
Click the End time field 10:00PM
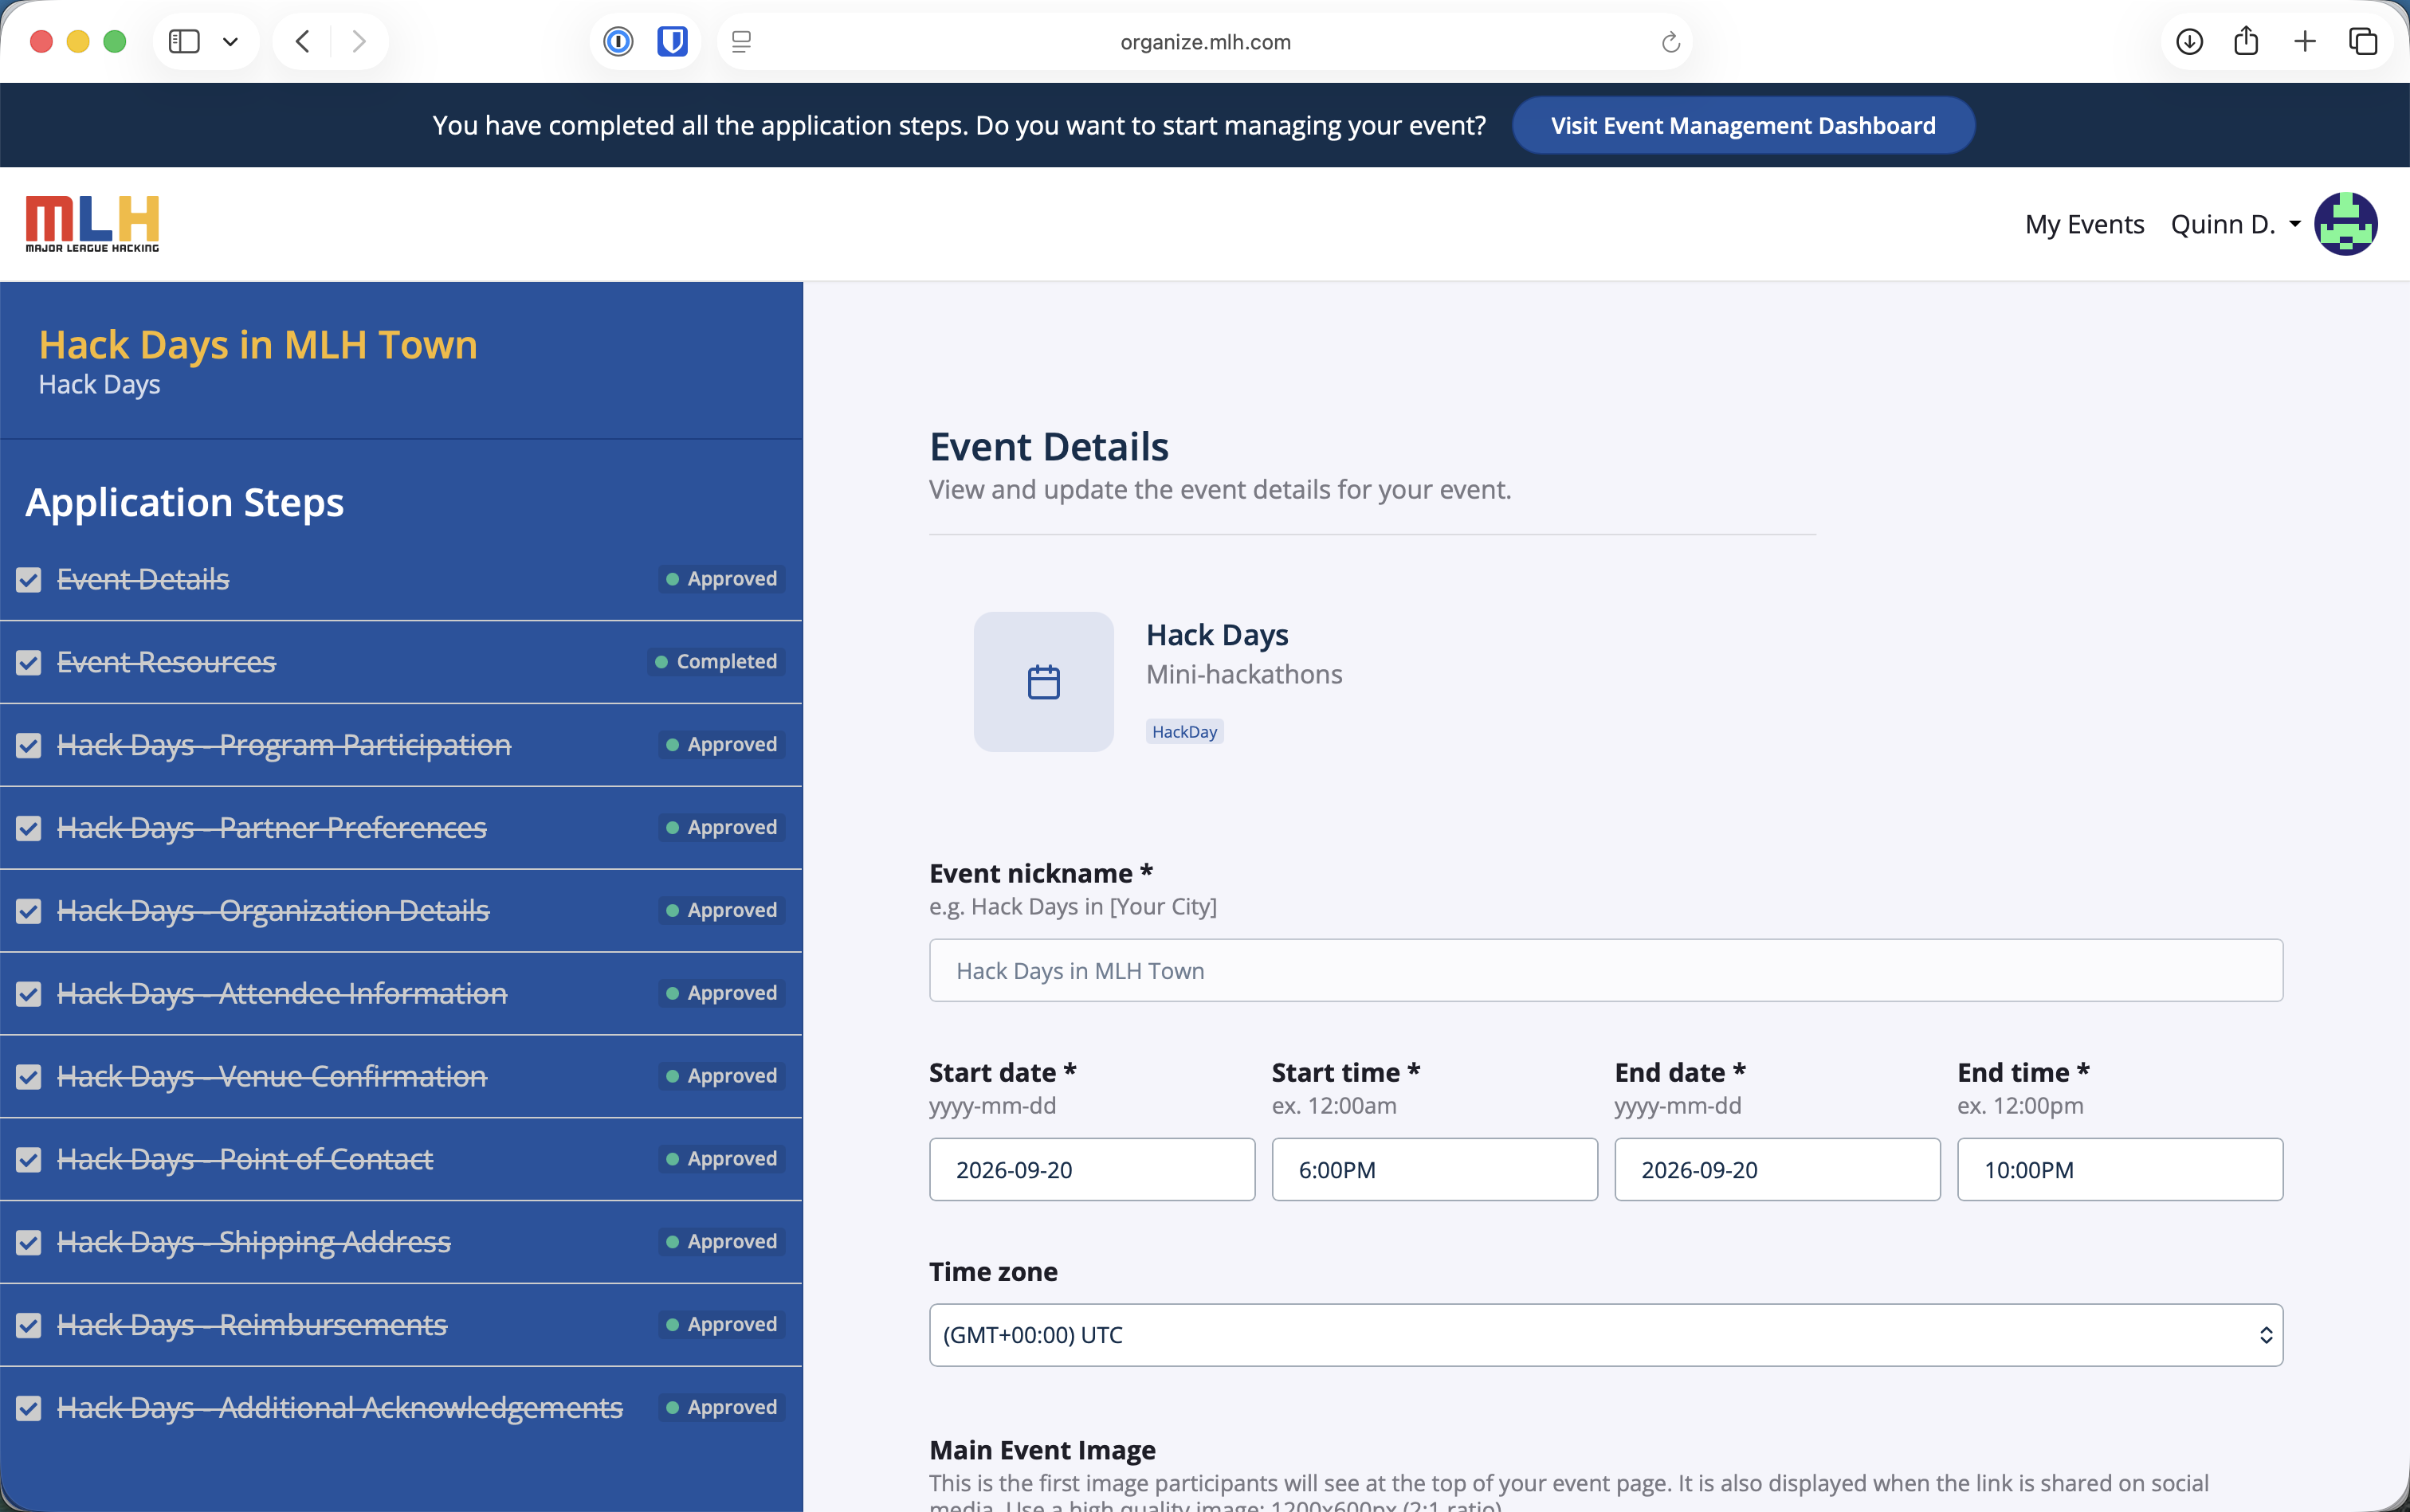pos(2120,1169)
